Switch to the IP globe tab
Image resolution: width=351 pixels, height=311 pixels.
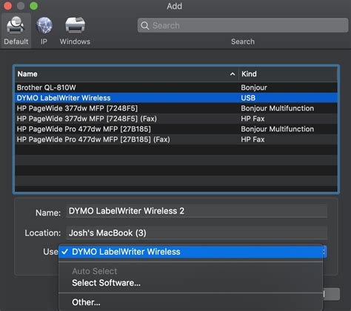(x=44, y=30)
